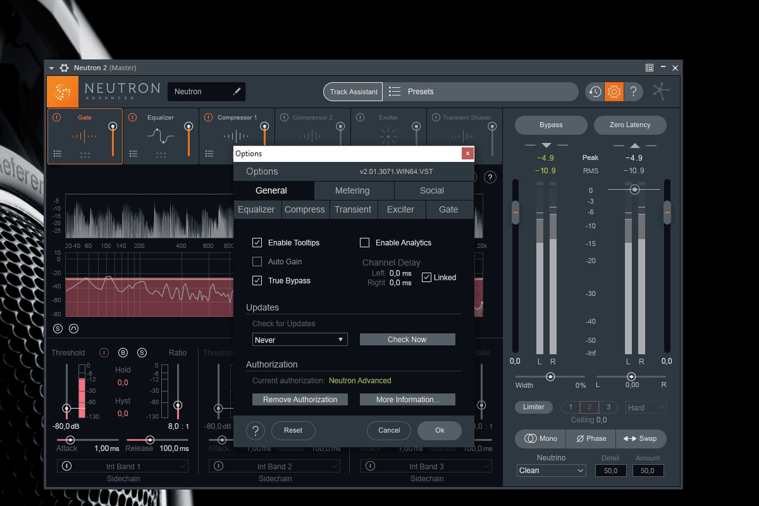This screenshot has width=759, height=506.
Task: Click Gate module drag handle dots
Action: pyautogui.click(x=85, y=155)
